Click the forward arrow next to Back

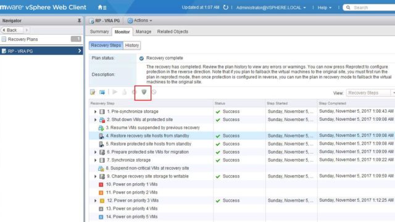(27, 30)
